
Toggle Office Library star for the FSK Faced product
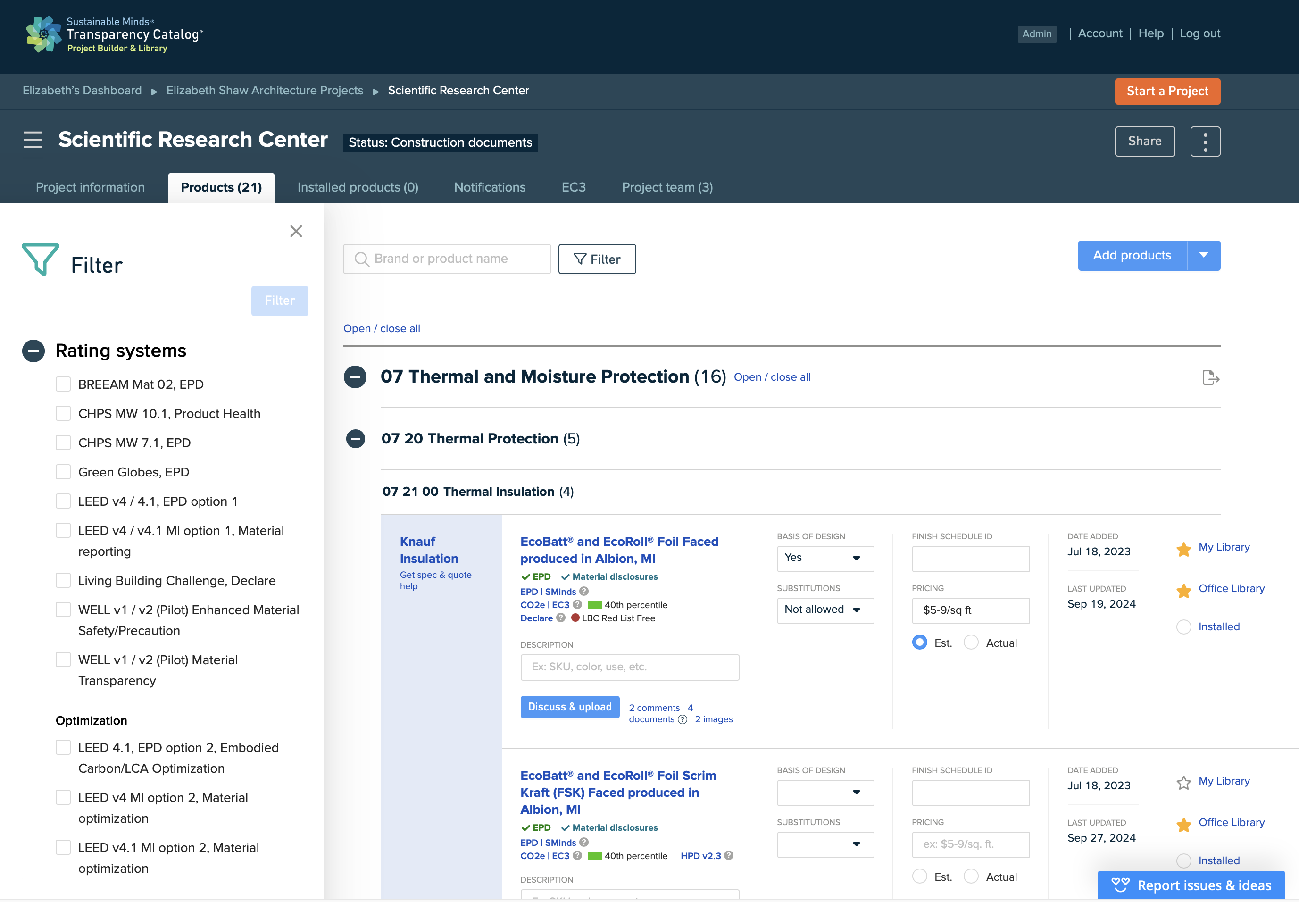click(x=1183, y=824)
